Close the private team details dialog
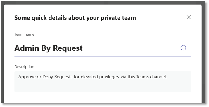 pos(189,17)
